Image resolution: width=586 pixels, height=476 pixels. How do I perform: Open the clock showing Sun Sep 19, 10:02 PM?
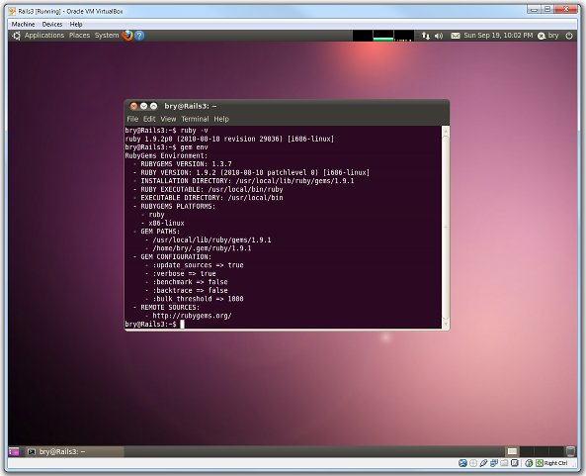pos(498,36)
